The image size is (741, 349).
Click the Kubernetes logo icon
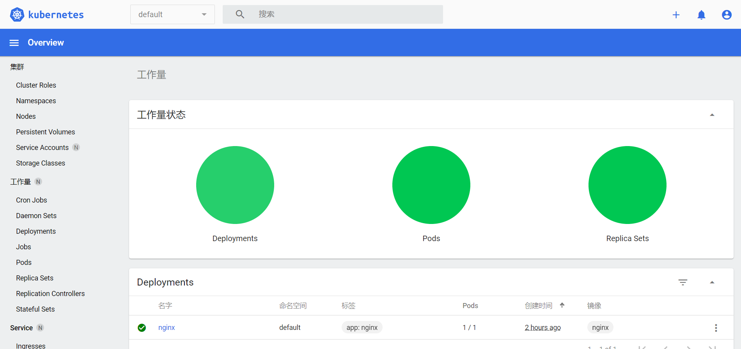(x=17, y=14)
